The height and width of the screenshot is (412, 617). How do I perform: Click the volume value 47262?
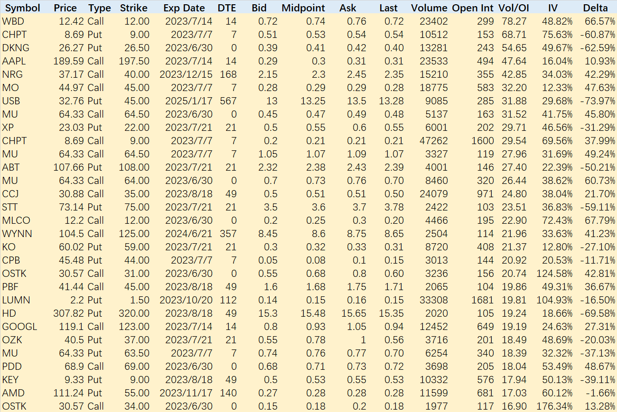click(434, 141)
